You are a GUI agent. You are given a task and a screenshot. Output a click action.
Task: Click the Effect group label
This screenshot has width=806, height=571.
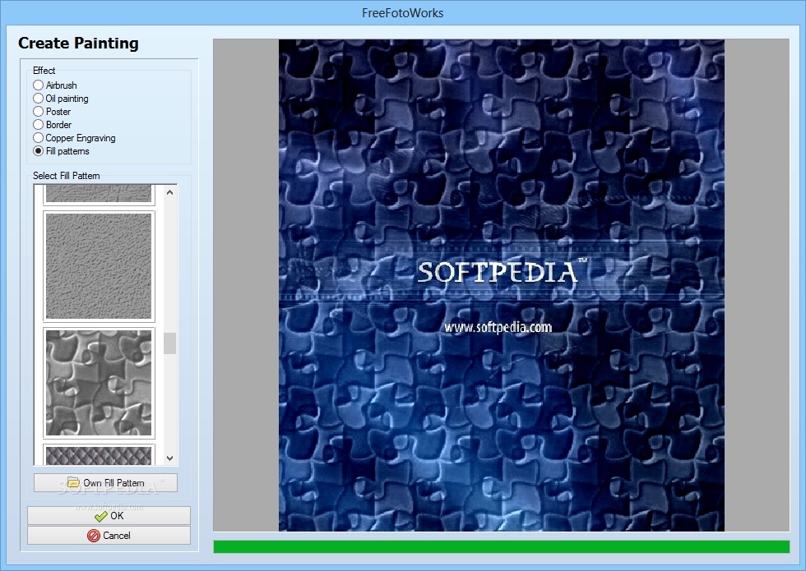click(x=44, y=71)
